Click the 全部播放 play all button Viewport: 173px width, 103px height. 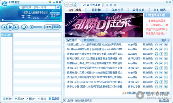pyautogui.click(x=129, y=93)
